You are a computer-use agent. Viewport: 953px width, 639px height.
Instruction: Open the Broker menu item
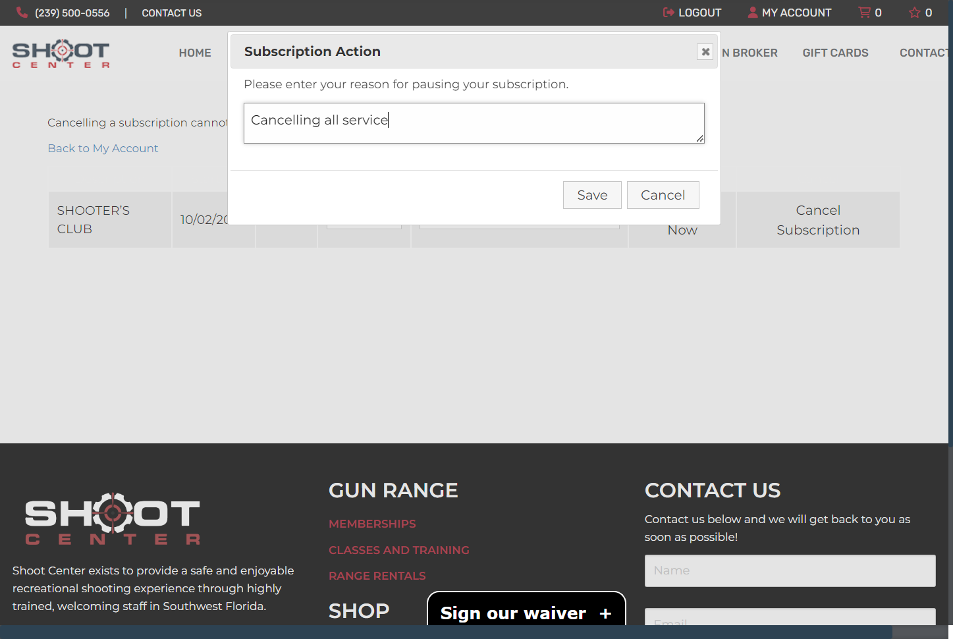point(749,53)
